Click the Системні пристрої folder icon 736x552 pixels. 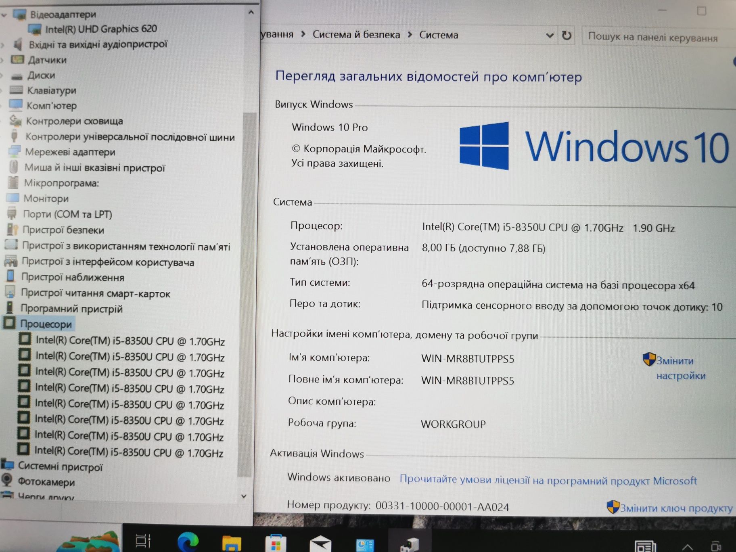[x=7, y=464]
